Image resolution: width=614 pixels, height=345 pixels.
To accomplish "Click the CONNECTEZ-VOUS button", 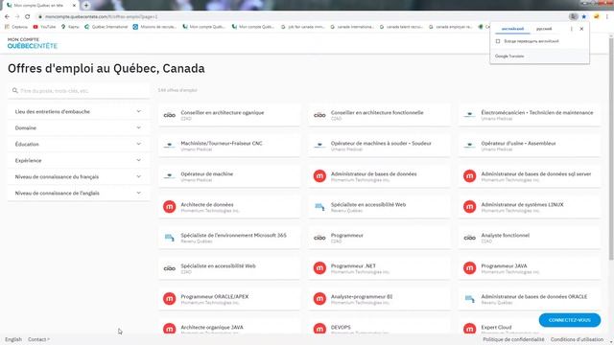I will click(569, 320).
